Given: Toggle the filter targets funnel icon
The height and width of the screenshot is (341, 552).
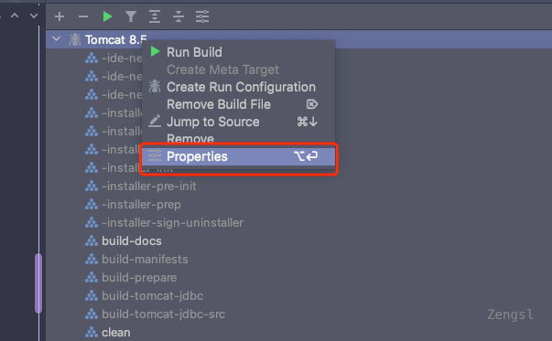Looking at the screenshot, I should (131, 16).
